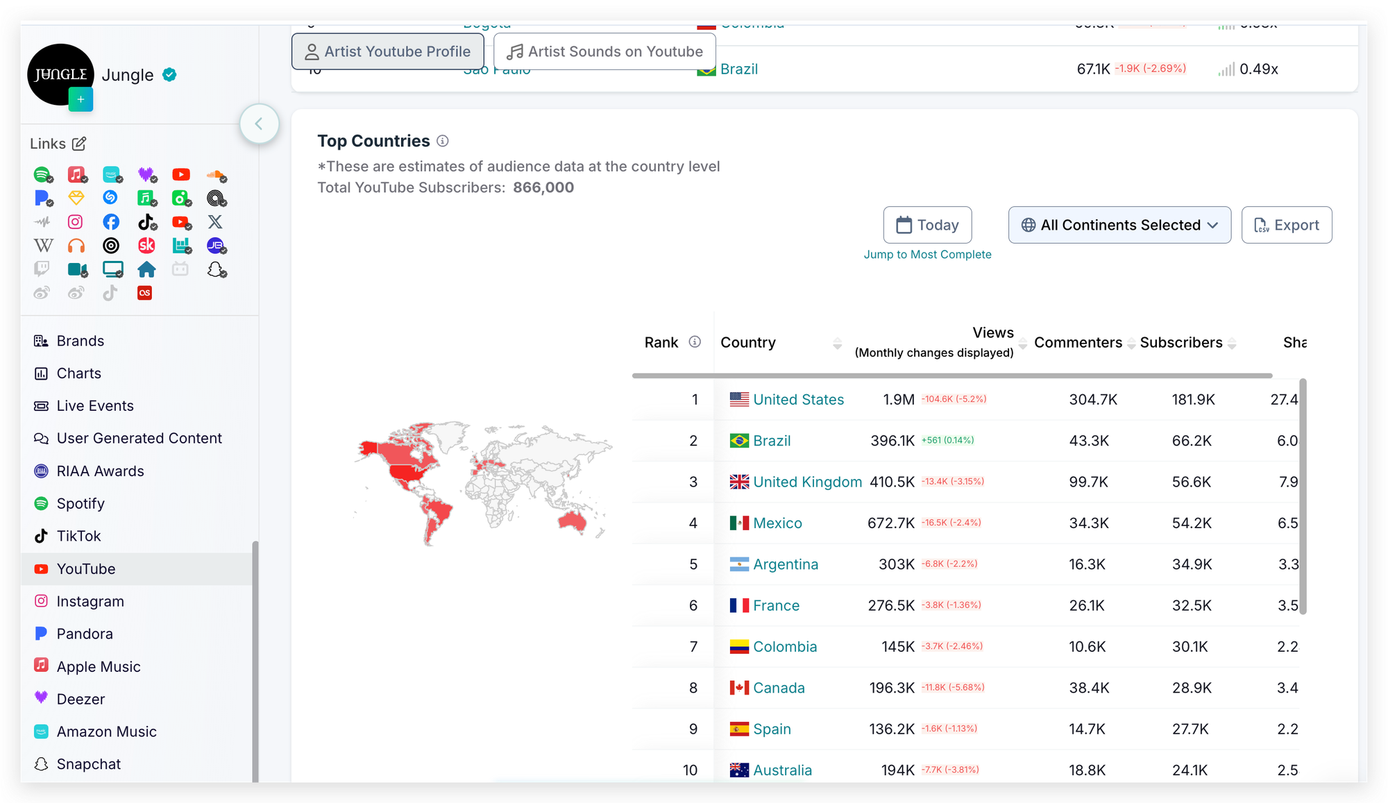Open the Spotify link icon
The height and width of the screenshot is (803, 1388).
pos(42,175)
